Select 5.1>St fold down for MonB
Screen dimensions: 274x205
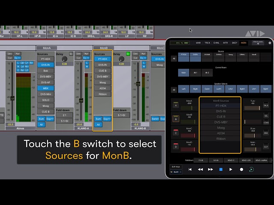[122, 115]
